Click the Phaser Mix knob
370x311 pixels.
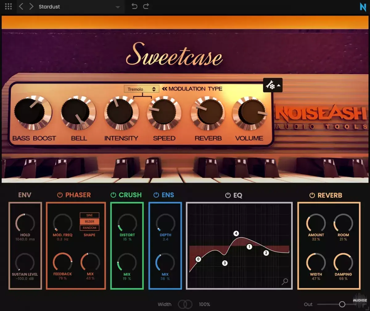pos(90,262)
